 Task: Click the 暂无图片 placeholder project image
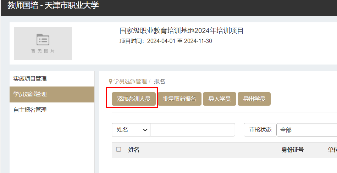tap(43, 43)
